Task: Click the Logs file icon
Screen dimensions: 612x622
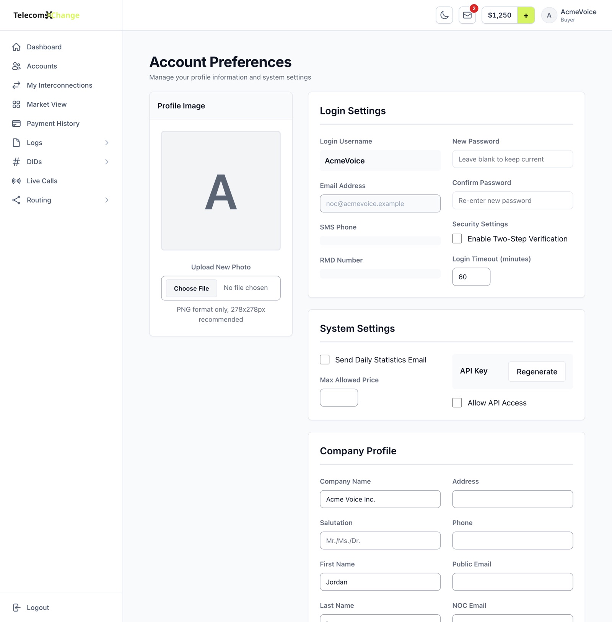Action: pyautogui.click(x=16, y=143)
